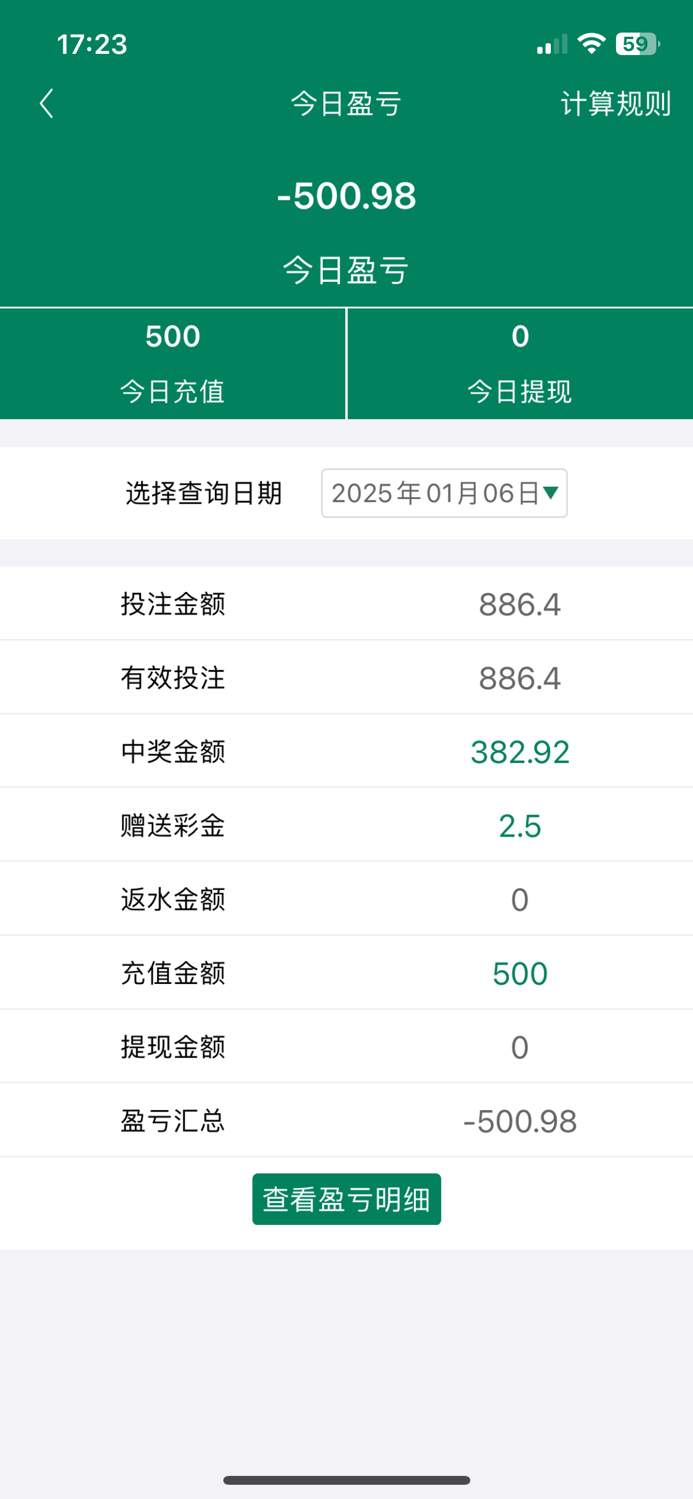693x1499 pixels.
Task: Tap the 17:23 clock in status bar
Action: click(92, 44)
